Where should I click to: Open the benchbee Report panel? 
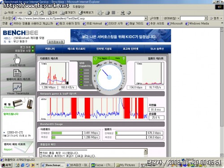click(x=18, y=147)
